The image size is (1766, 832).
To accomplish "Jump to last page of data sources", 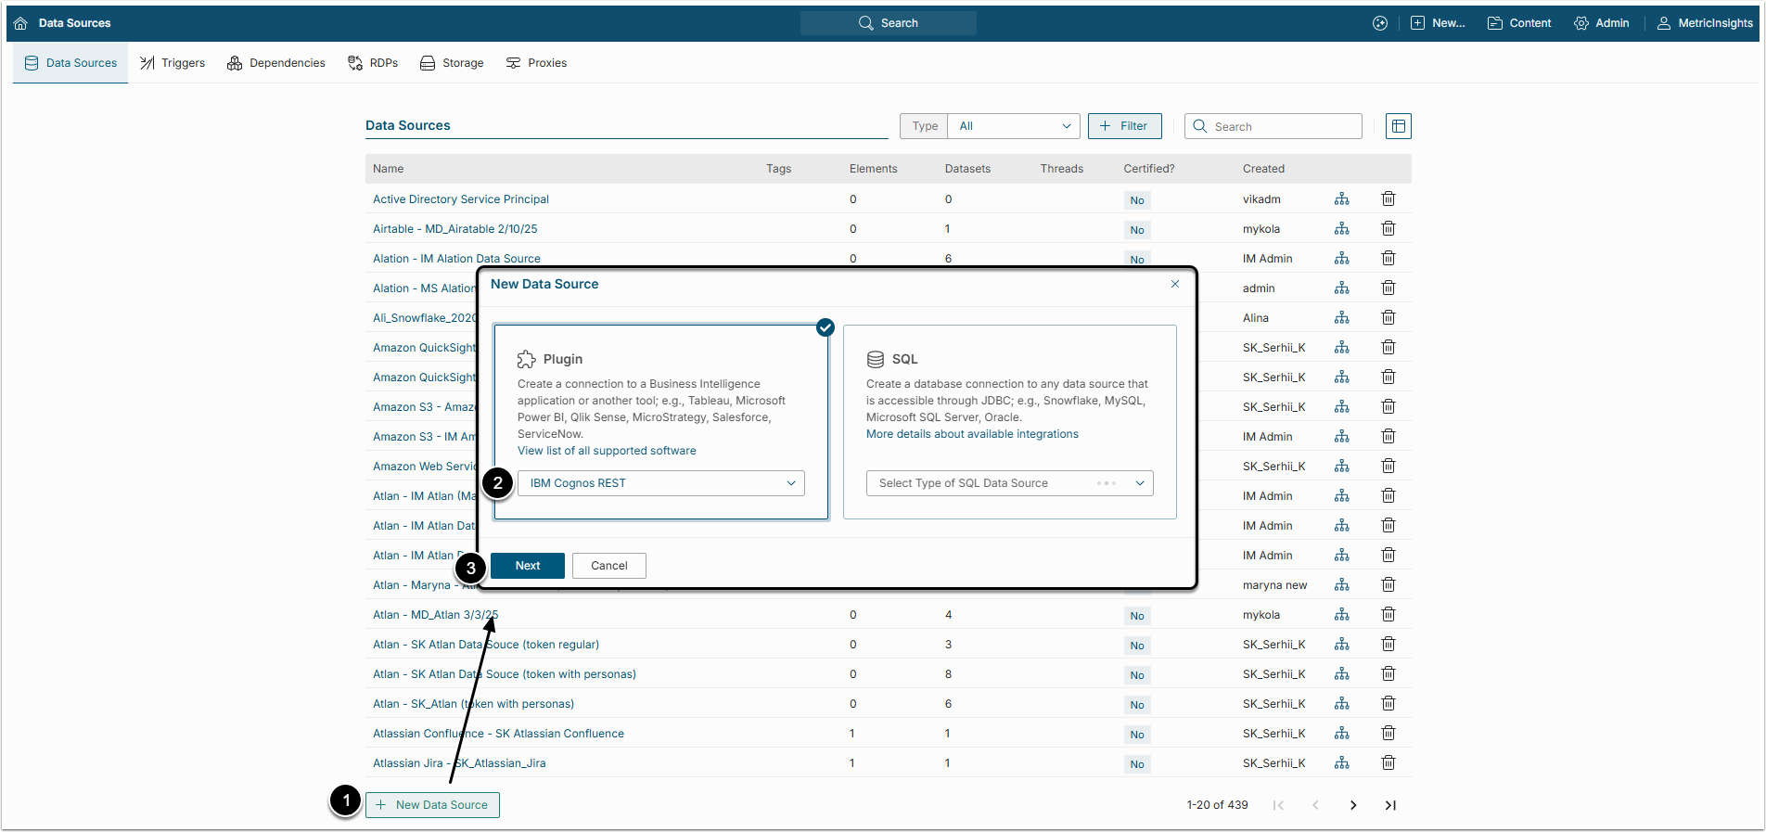I will 1389,805.
